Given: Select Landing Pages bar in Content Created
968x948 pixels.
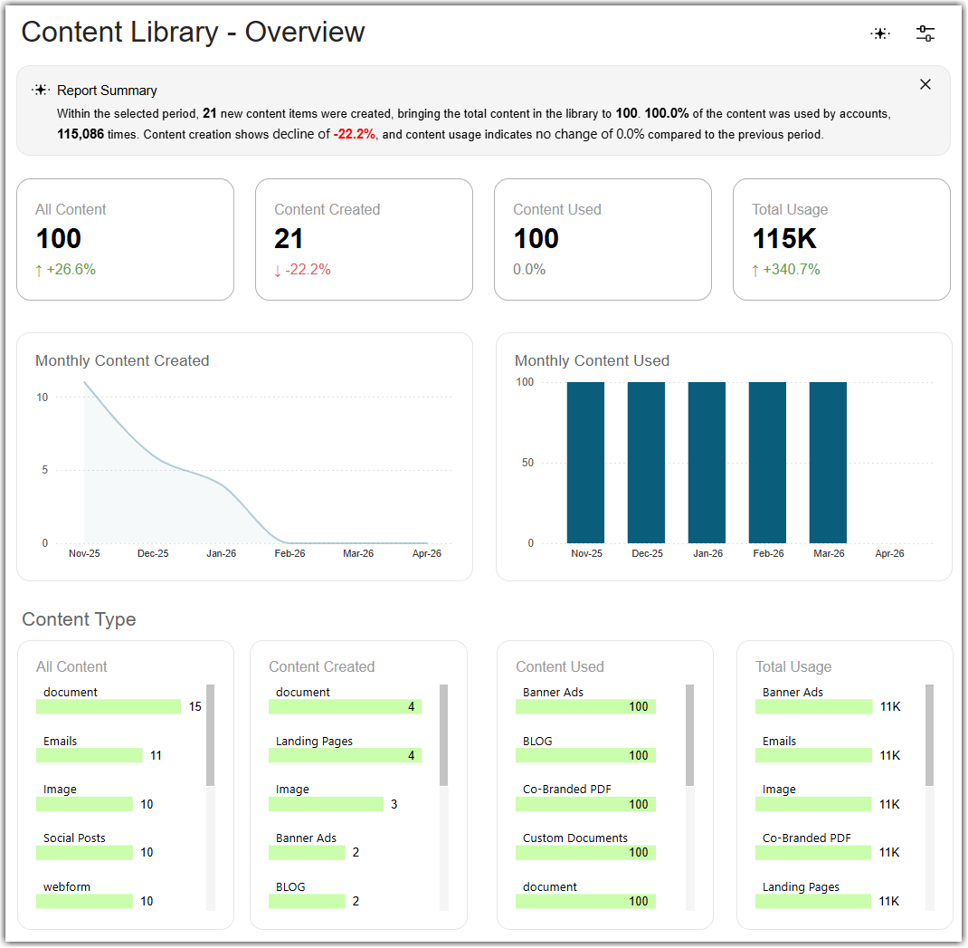Looking at the screenshot, I should click(x=345, y=755).
